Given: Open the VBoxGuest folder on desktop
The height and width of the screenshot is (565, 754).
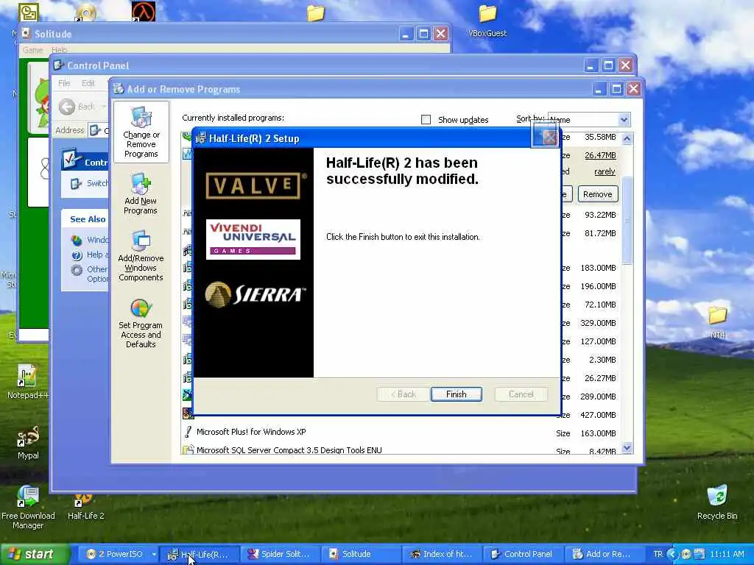Looking at the screenshot, I should 487,21.
